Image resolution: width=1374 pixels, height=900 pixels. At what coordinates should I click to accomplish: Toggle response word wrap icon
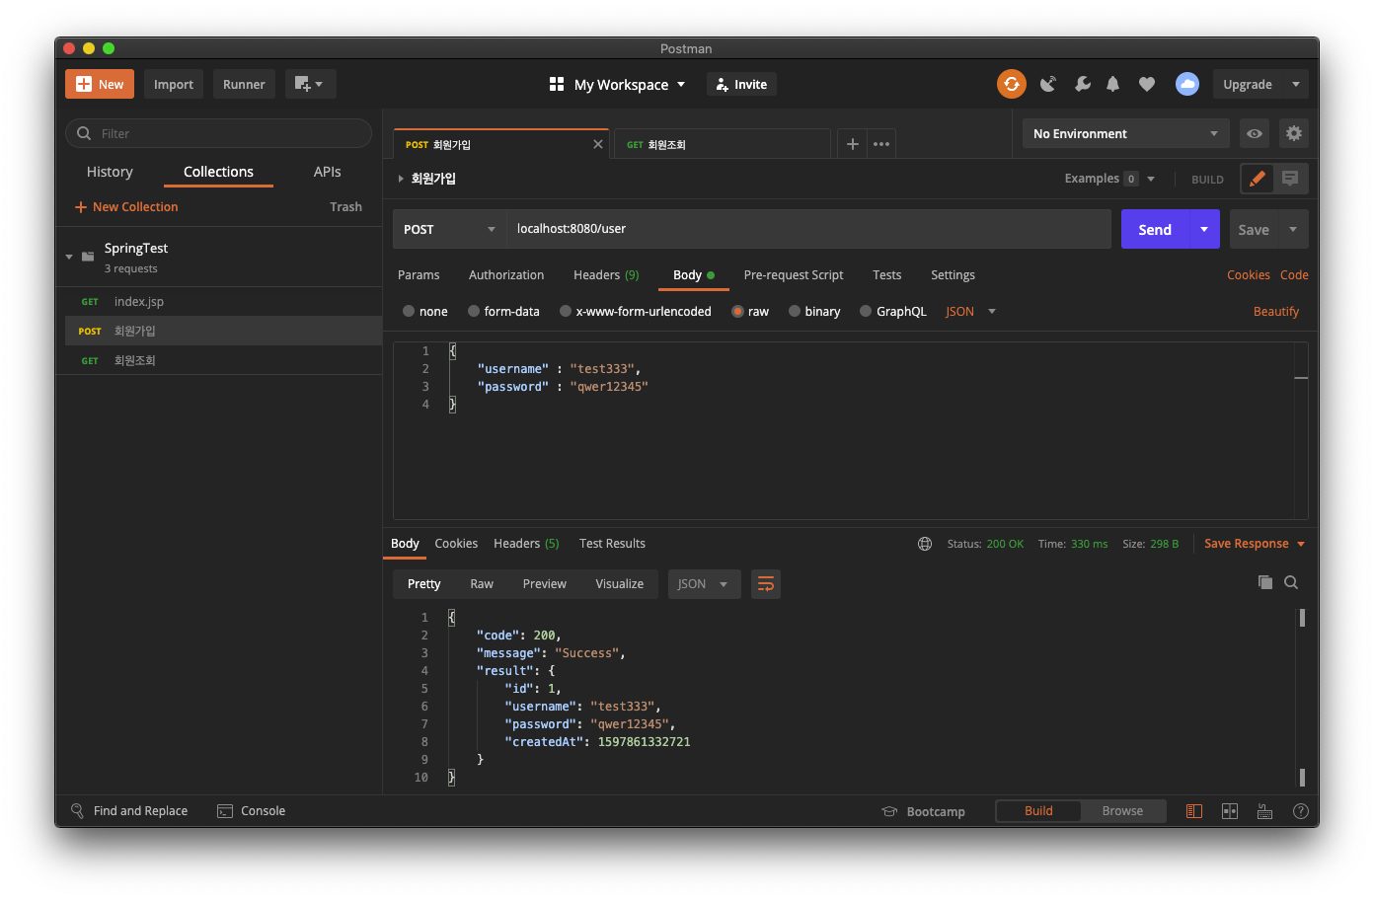pyautogui.click(x=765, y=584)
